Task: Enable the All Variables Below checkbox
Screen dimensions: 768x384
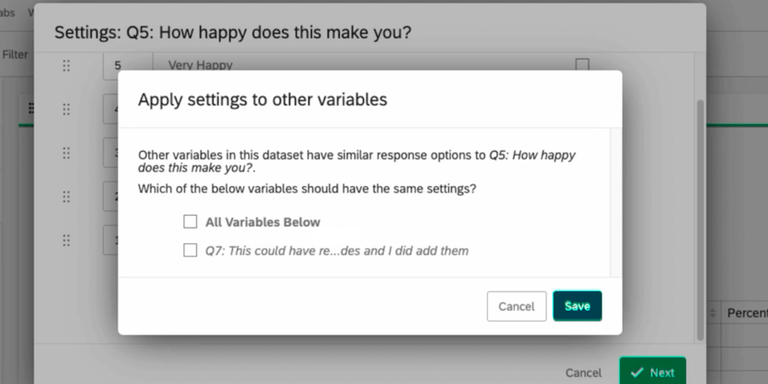Action: coord(190,221)
